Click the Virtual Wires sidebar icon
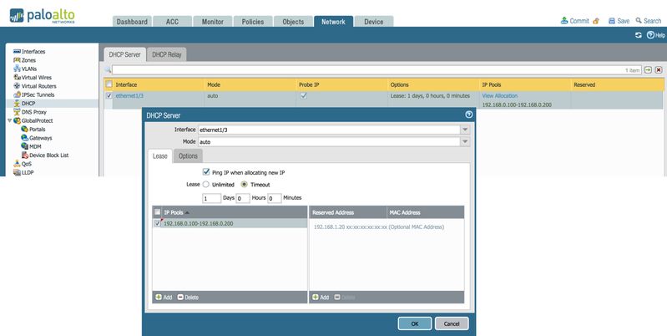 pos(17,77)
